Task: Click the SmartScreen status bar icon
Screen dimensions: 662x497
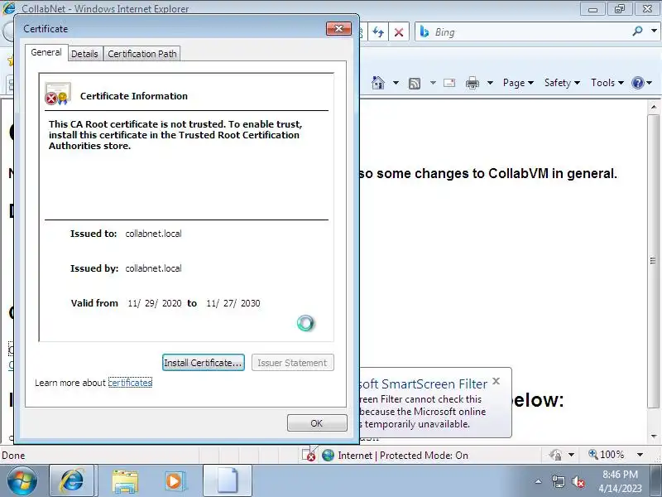Action: point(309,454)
